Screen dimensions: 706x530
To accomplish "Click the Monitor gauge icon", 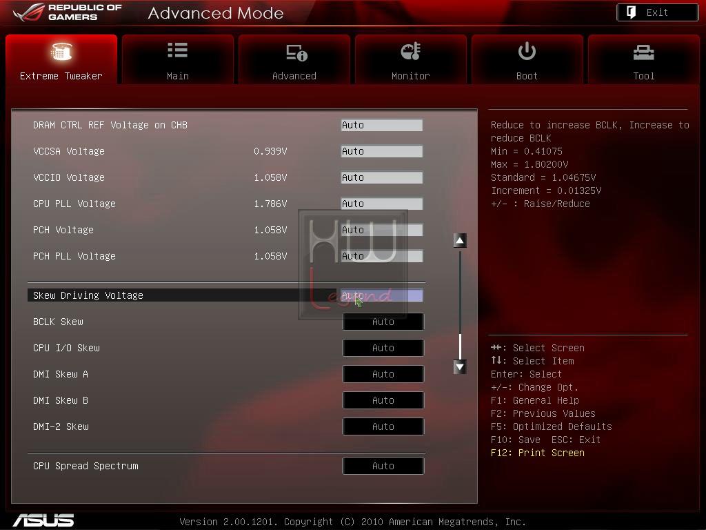I will click(411, 51).
